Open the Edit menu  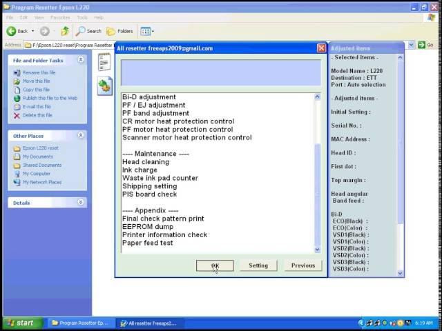pyautogui.click(x=23, y=17)
